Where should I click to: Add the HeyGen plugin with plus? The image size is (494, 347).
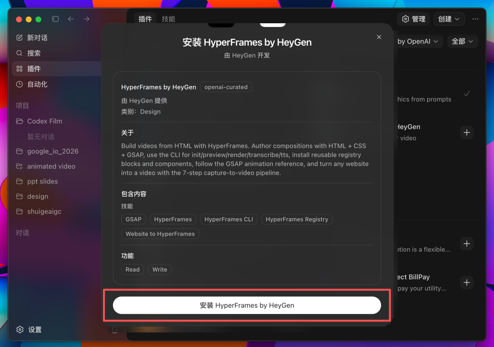coord(467,133)
